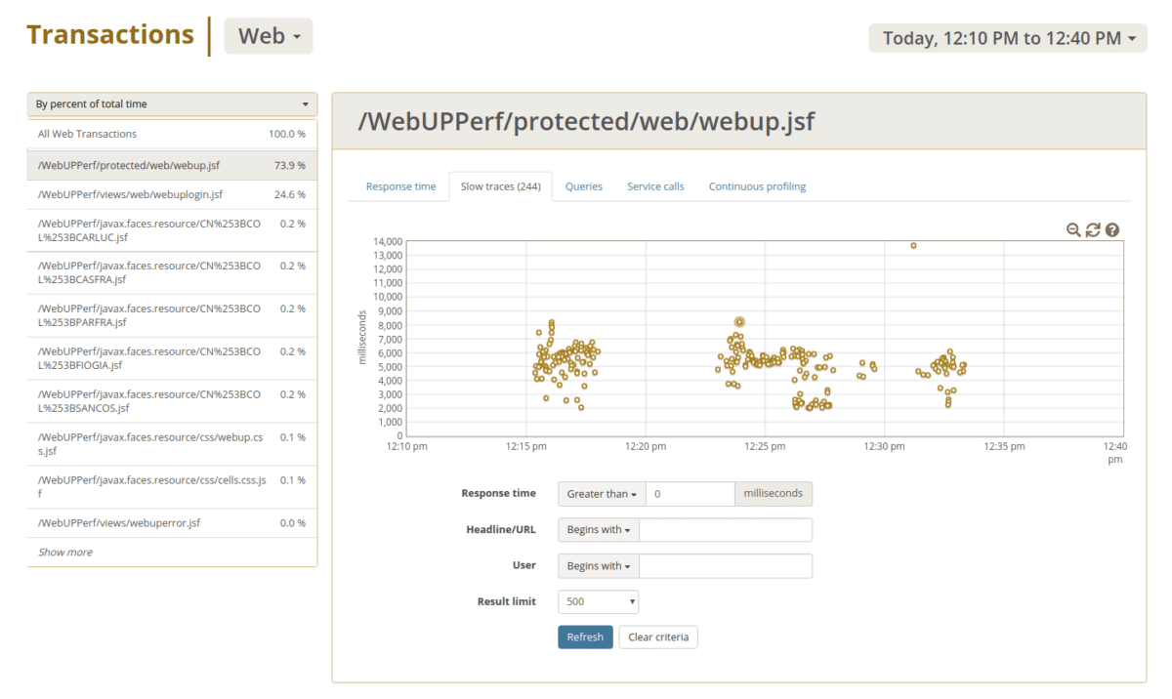Open the Continuous profiling tab

[x=757, y=185]
